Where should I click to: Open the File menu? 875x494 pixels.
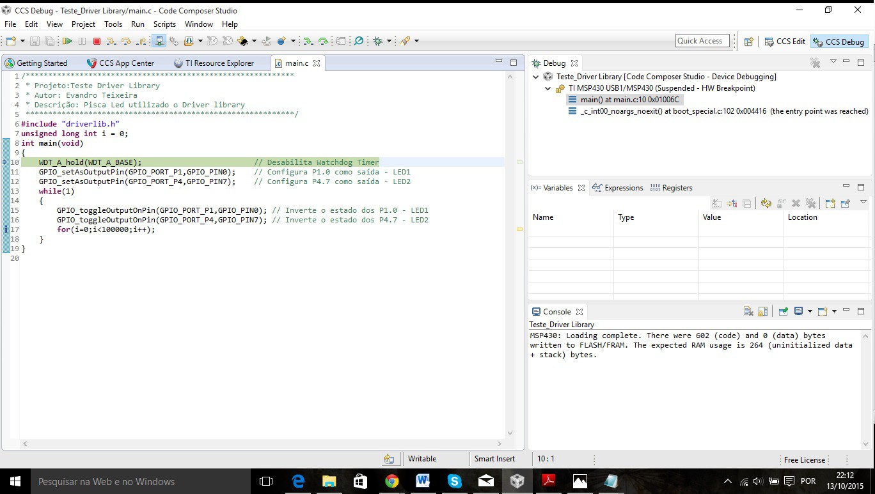tap(10, 24)
